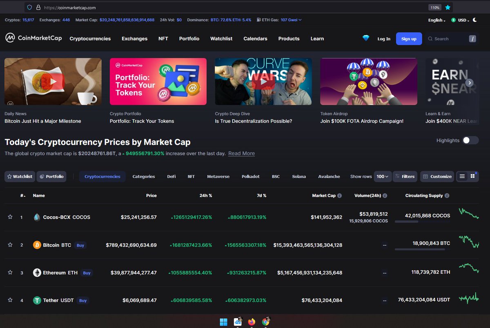Open Volume(24h) info icon
Image resolution: width=490 pixels, height=328 pixels.
pyautogui.click(x=385, y=195)
